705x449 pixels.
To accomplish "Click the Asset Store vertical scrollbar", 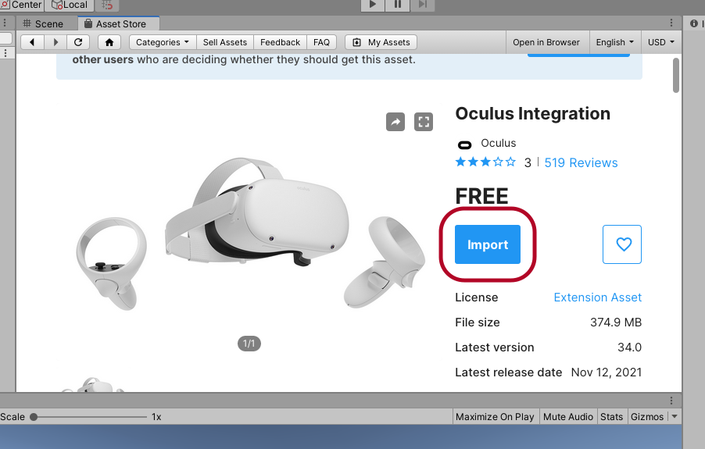I will (x=676, y=76).
